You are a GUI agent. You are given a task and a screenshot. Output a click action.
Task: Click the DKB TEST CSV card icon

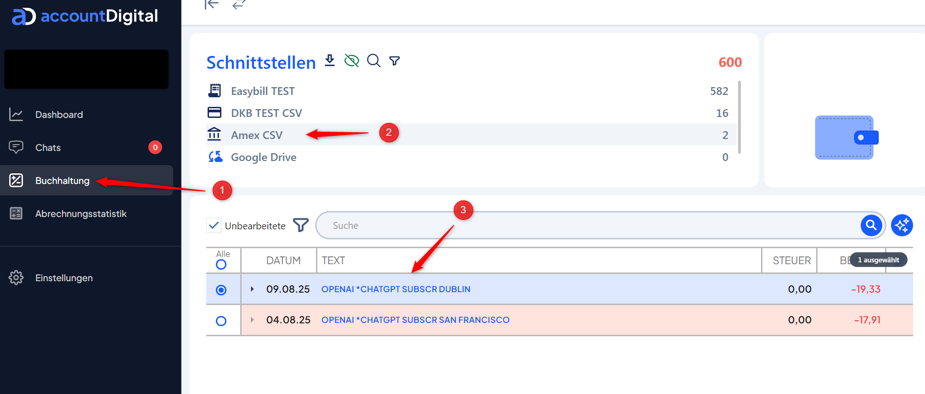pyautogui.click(x=214, y=112)
